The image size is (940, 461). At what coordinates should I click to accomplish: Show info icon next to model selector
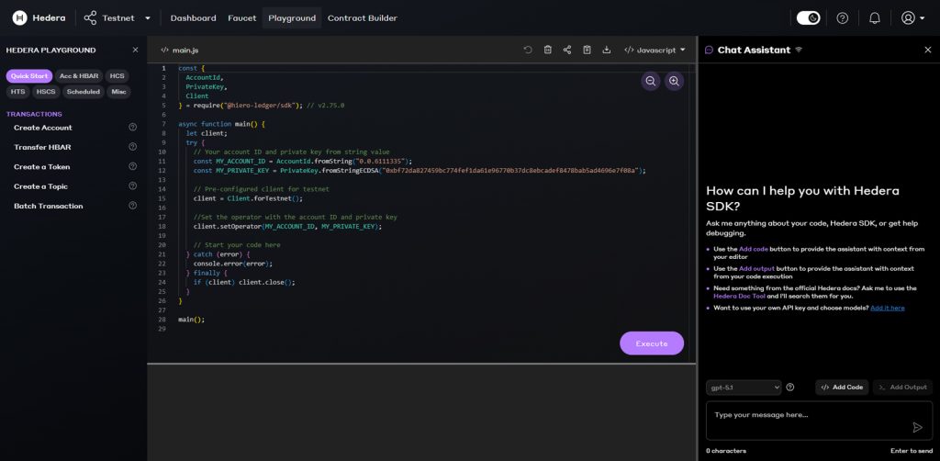click(790, 388)
